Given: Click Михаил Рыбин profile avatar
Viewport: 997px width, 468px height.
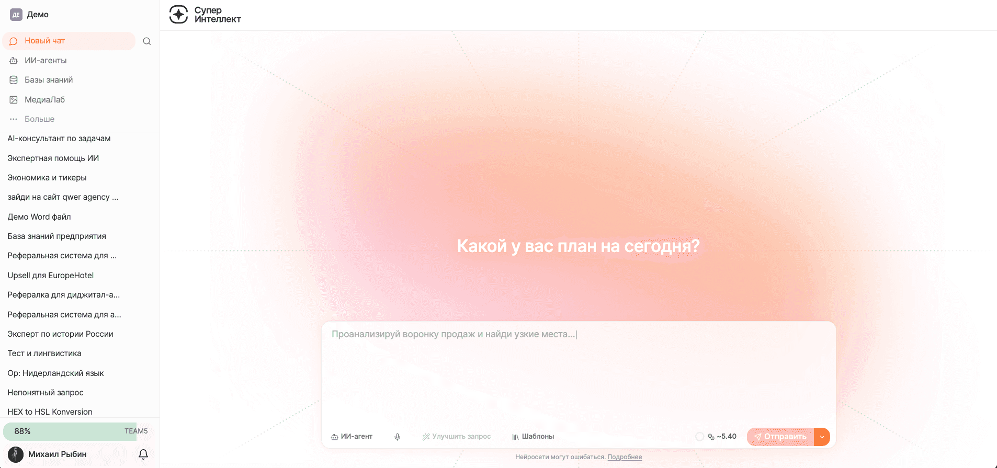Looking at the screenshot, I should pos(16,454).
